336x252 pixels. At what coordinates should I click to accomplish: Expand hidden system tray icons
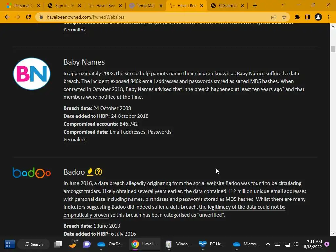click(268, 244)
